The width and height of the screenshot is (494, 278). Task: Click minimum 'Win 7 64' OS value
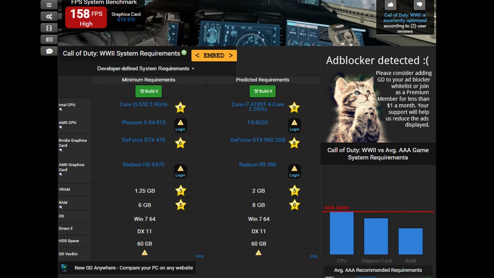click(144, 219)
